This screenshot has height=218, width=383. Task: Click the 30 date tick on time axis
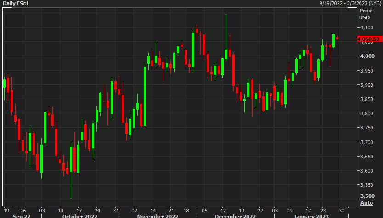click(341, 207)
